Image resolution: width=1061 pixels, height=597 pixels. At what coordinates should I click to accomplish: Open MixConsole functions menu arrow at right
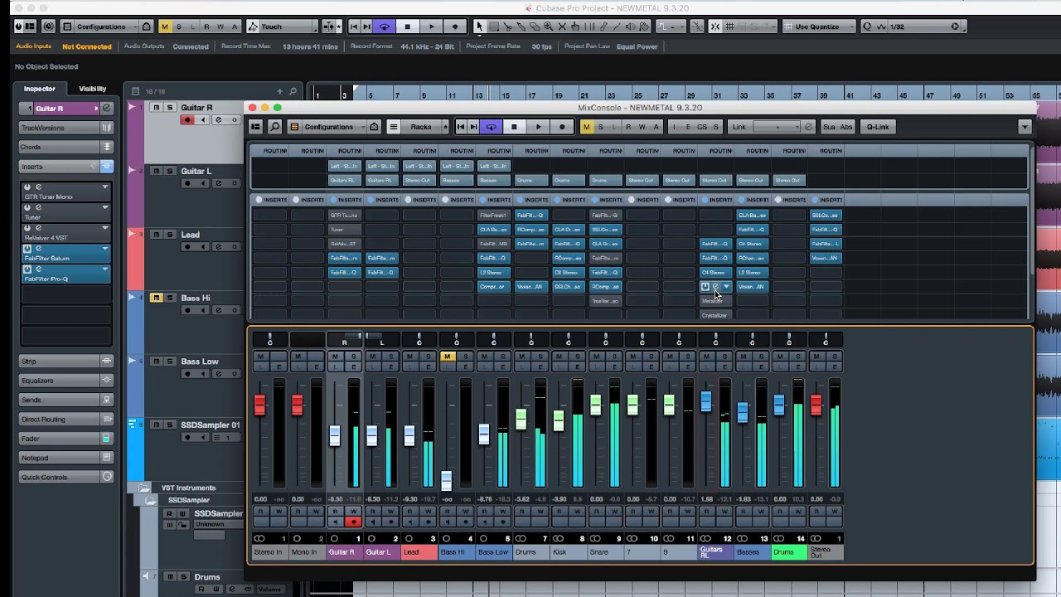(1025, 127)
